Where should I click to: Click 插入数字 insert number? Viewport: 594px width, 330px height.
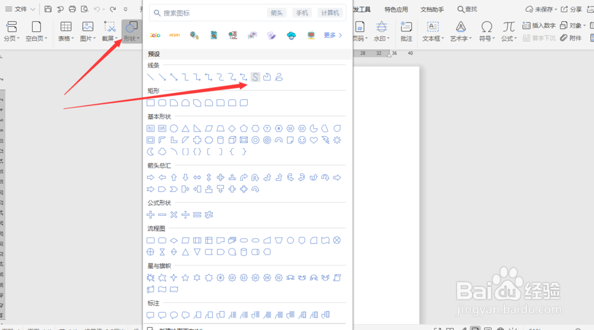click(x=539, y=25)
